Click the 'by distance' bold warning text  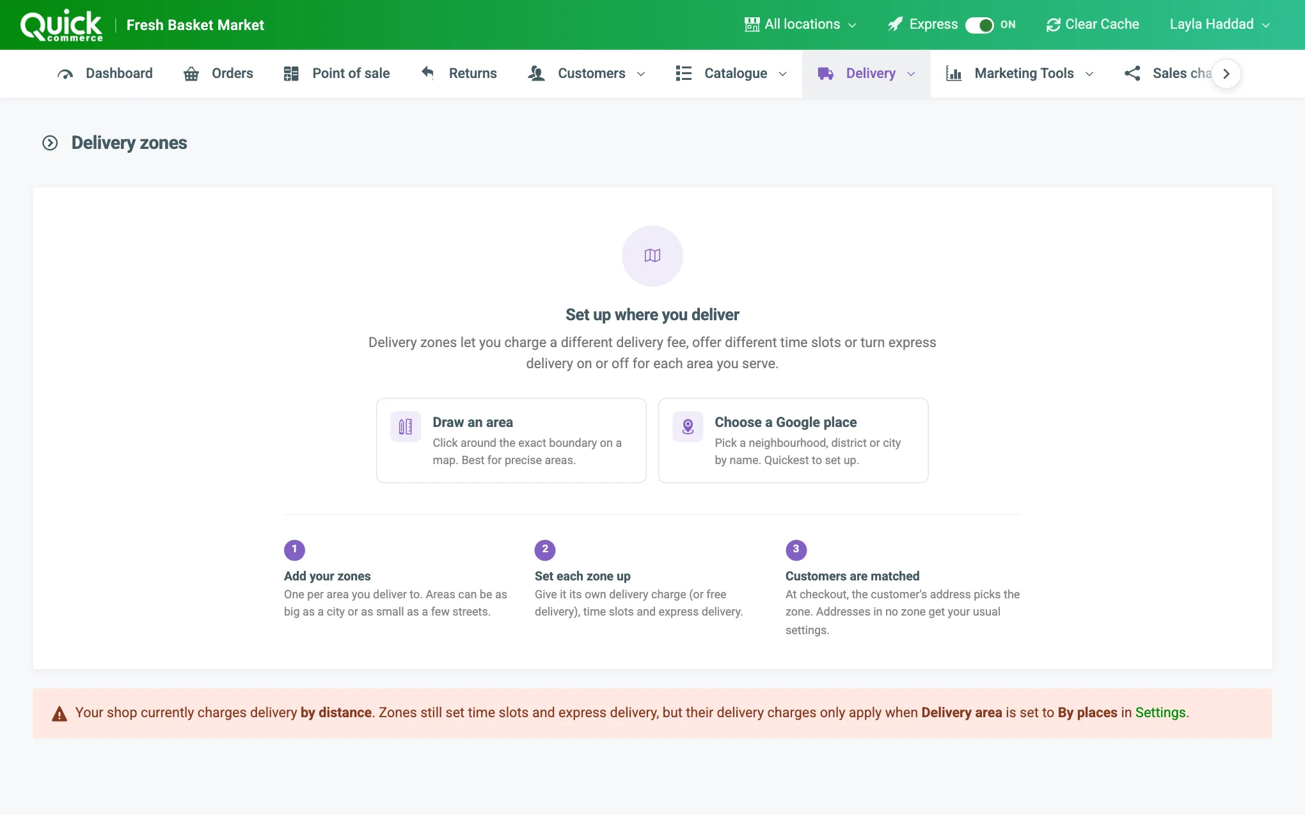click(x=336, y=713)
